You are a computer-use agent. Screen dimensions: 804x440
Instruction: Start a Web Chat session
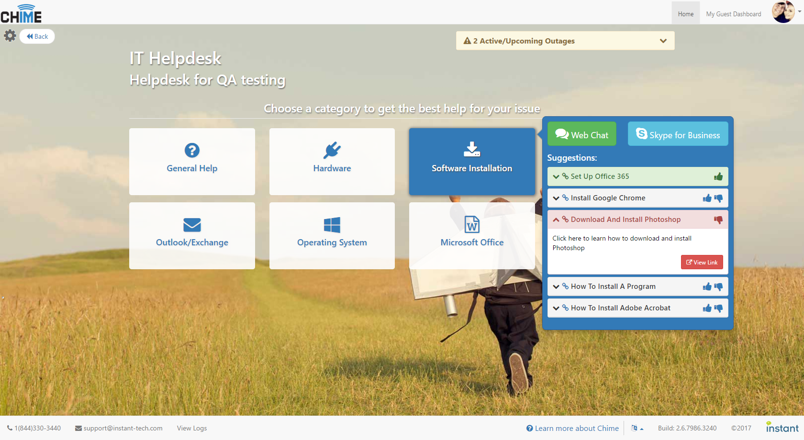(581, 134)
